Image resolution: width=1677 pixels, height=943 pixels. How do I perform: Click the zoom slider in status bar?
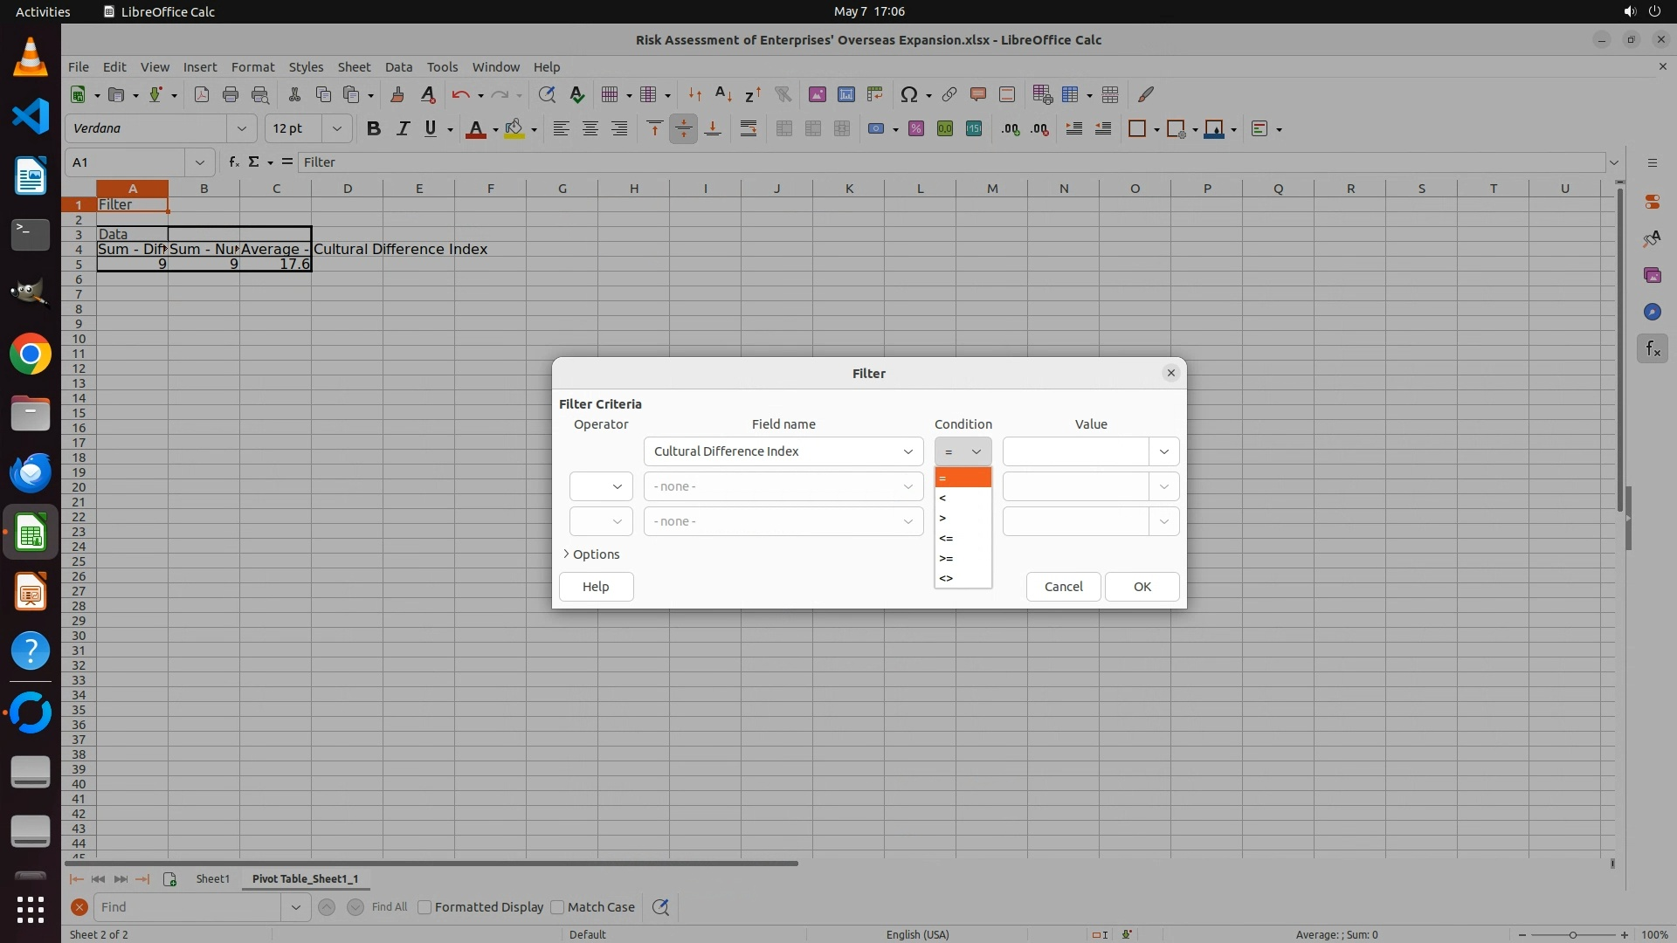(1572, 934)
